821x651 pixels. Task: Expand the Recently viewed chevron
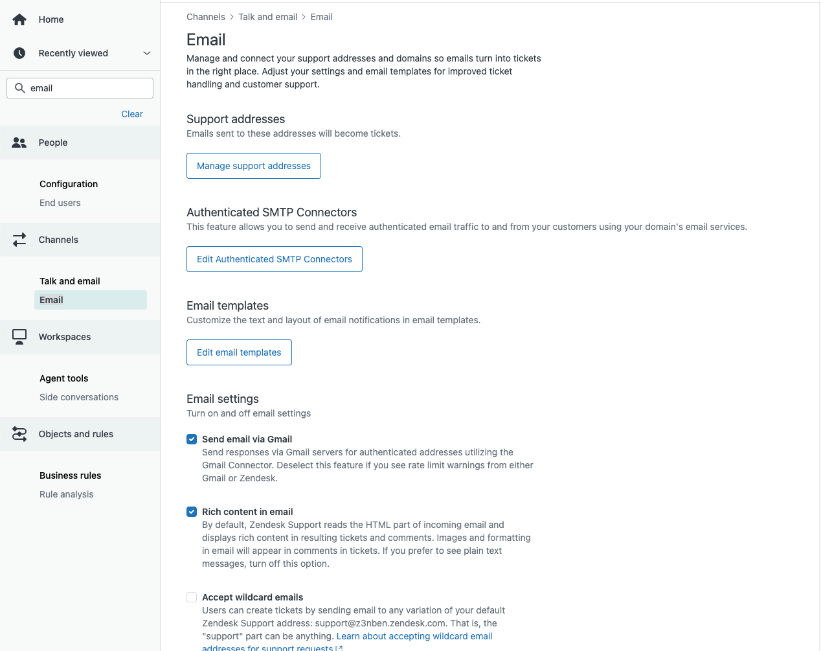pyautogui.click(x=147, y=53)
